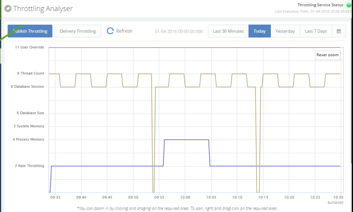Switch to Delivery Throttling view
Screen dimensions: 353x212
click(77, 31)
